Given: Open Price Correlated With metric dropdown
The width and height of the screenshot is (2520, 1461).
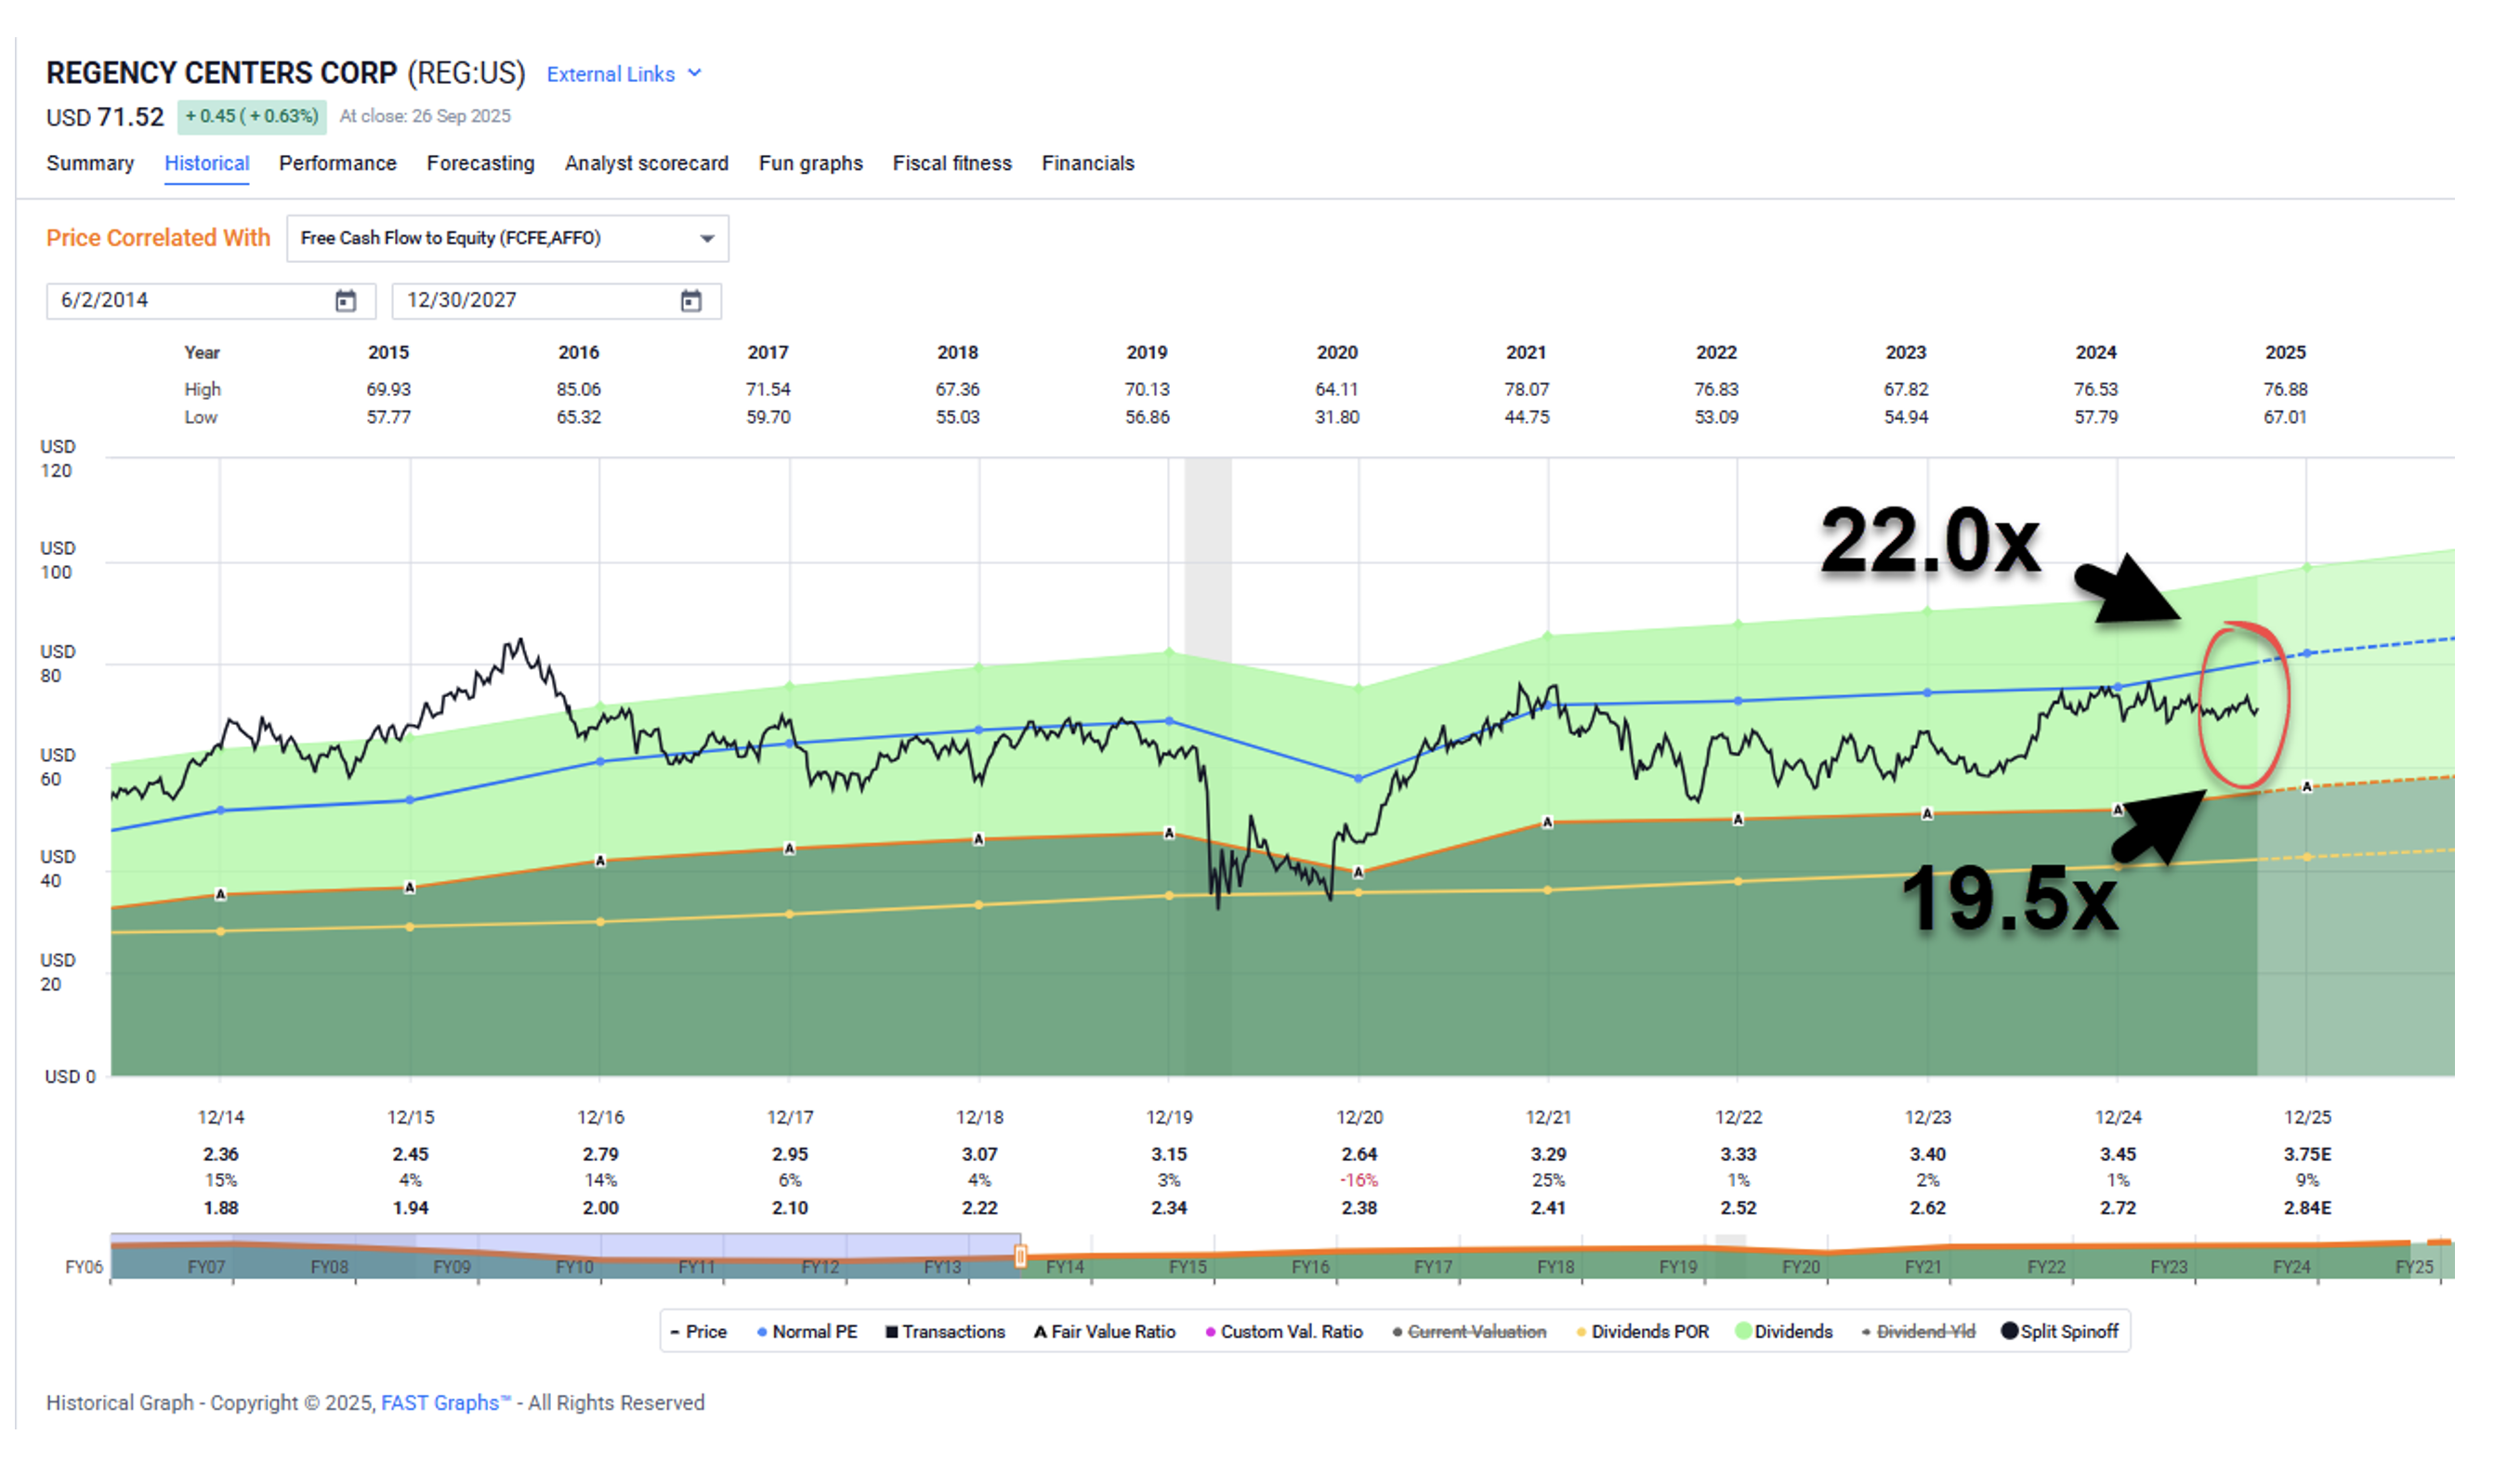Looking at the screenshot, I should tap(507, 238).
